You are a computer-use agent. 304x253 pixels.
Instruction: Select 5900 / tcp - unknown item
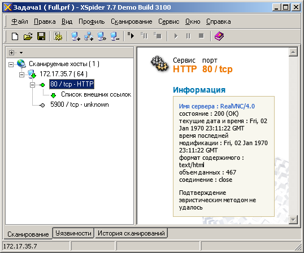pyautogui.click(x=80, y=104)
